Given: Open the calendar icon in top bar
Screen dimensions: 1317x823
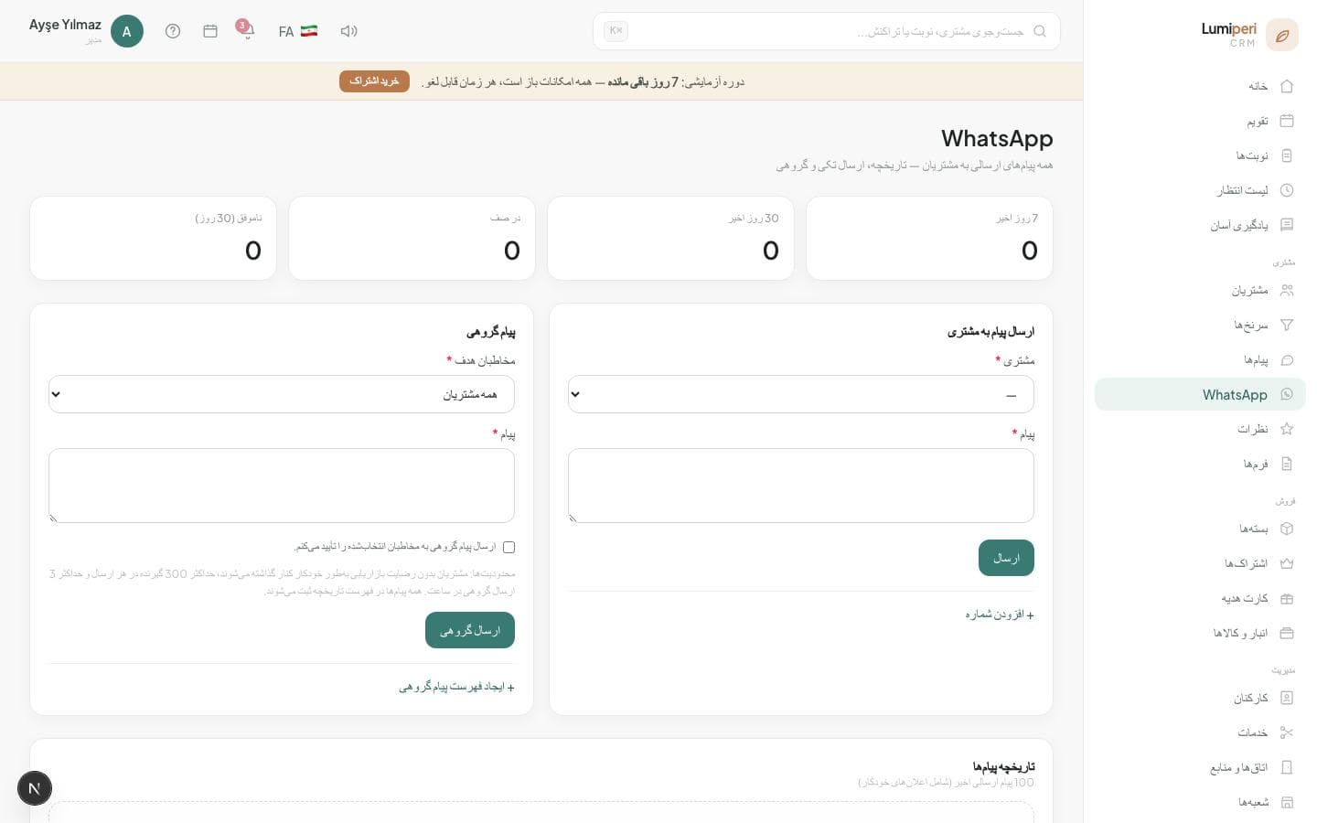Looking at the screenshot, I should click(210, 31).
